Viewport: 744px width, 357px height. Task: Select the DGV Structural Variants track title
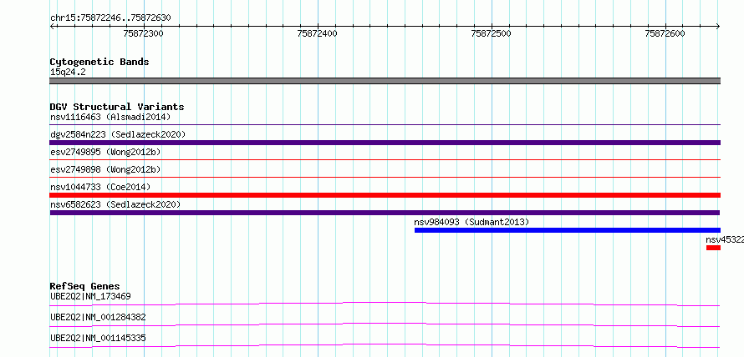[x=117, y=107]
